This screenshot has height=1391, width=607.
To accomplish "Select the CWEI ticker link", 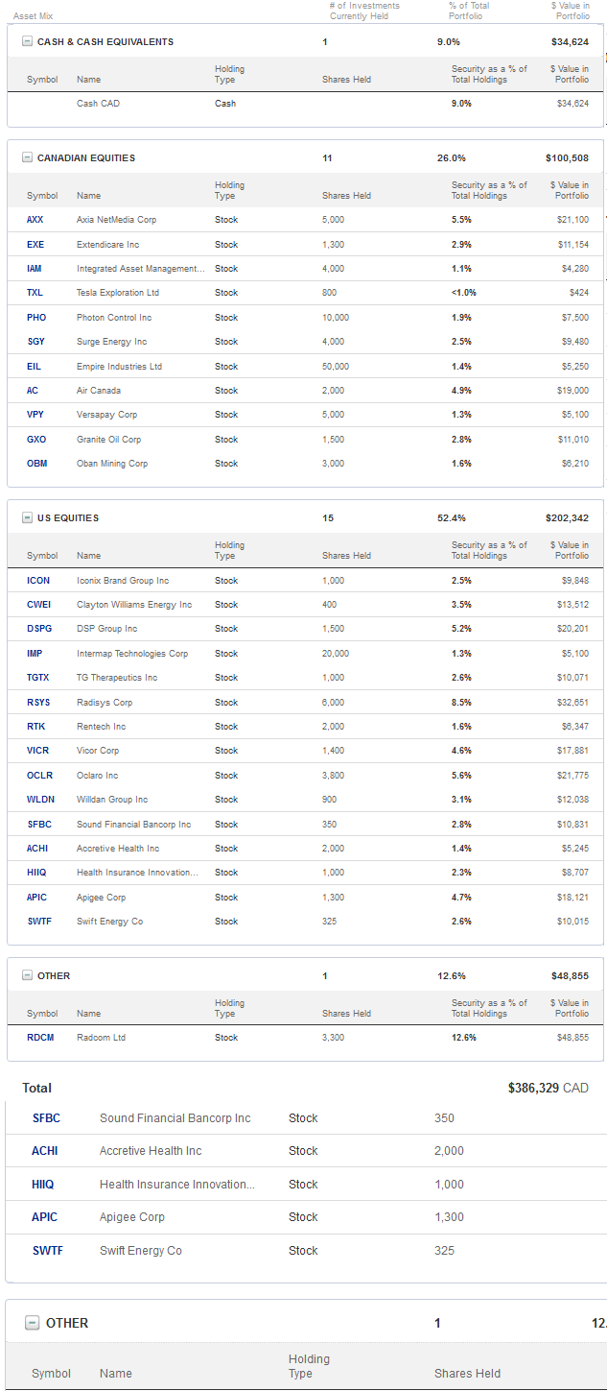I will point(39,605).
